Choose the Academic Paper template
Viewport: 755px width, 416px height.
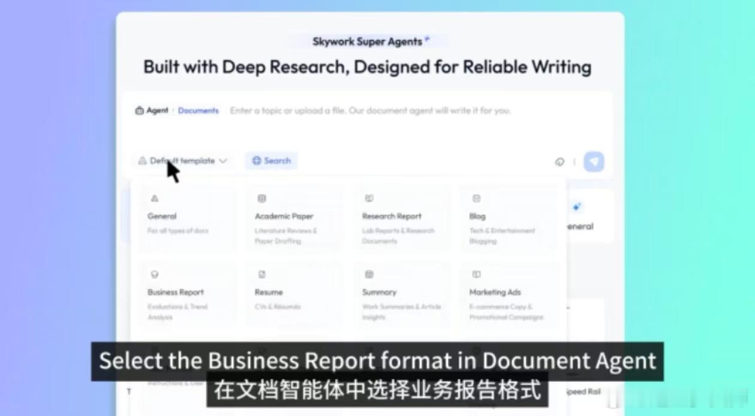point(295,218)
